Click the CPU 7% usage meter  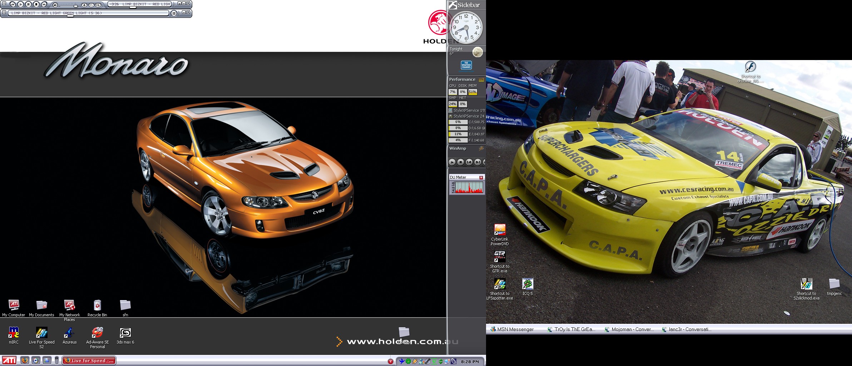coord(452,92)
